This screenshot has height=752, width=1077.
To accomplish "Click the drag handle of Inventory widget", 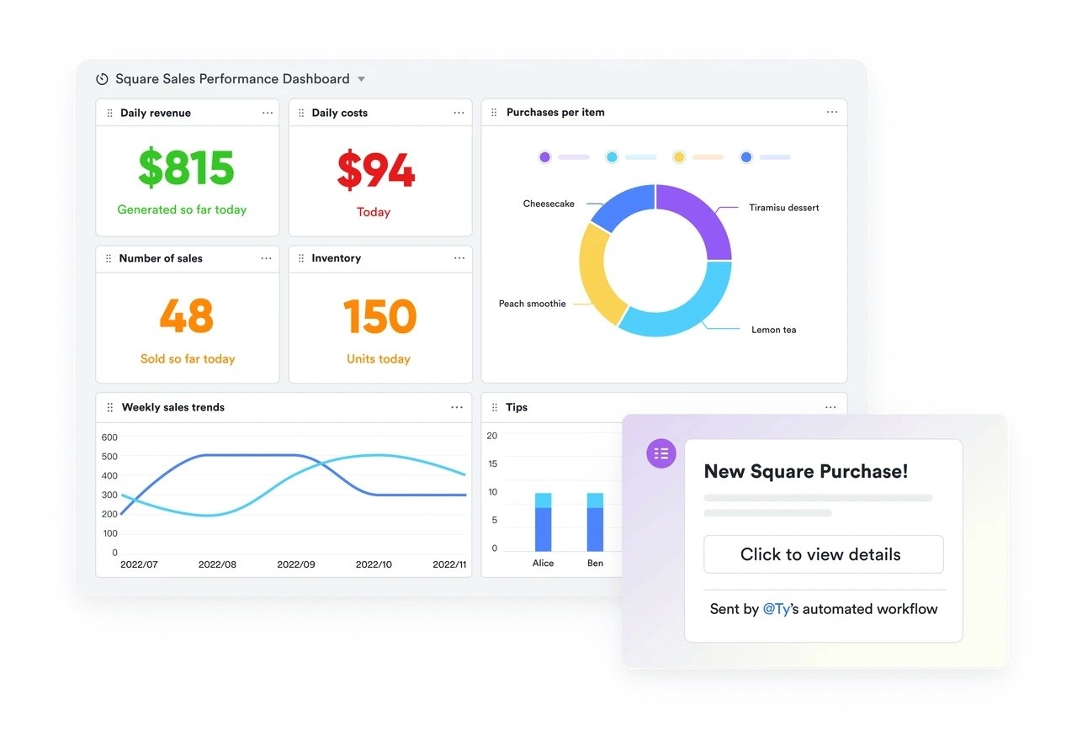I will coord(301,258).
